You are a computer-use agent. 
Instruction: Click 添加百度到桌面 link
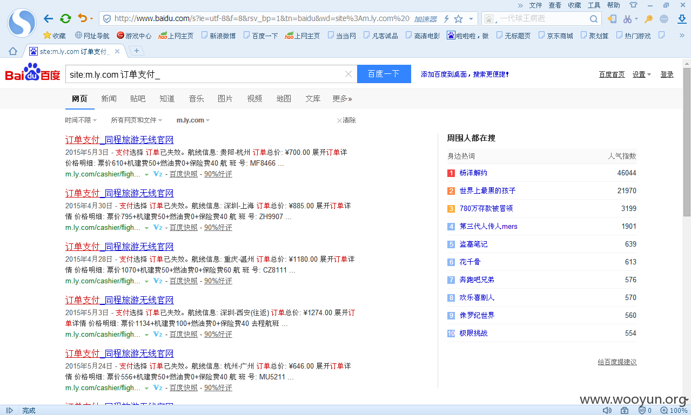pos(465,74)
